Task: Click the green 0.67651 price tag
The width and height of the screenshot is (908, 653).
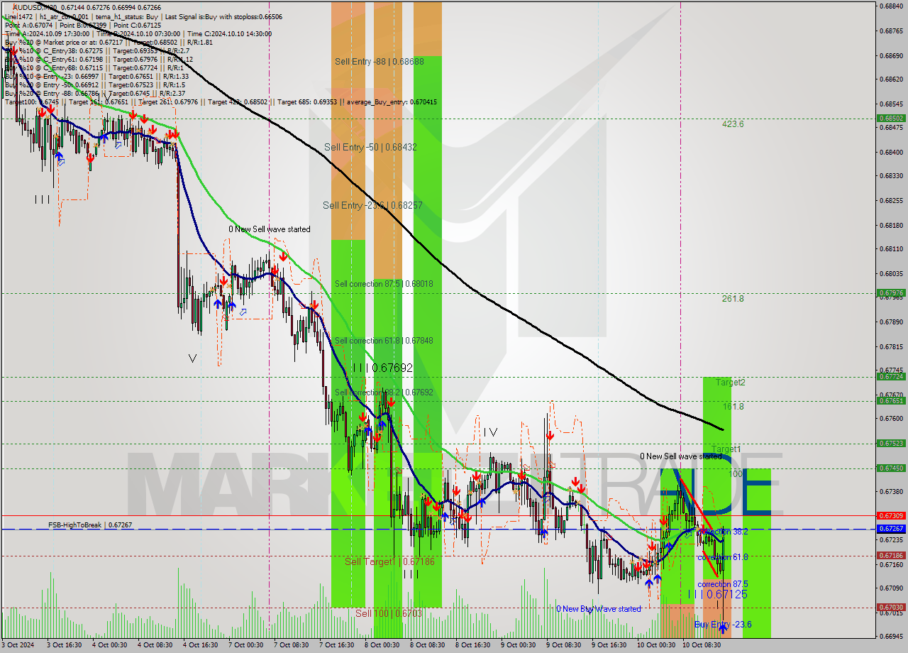Action: (x=891, y=400)
